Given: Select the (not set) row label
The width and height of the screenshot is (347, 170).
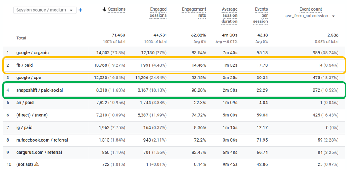Looking at the screenshot, I should pyautogui.click(x=25, y=164).
